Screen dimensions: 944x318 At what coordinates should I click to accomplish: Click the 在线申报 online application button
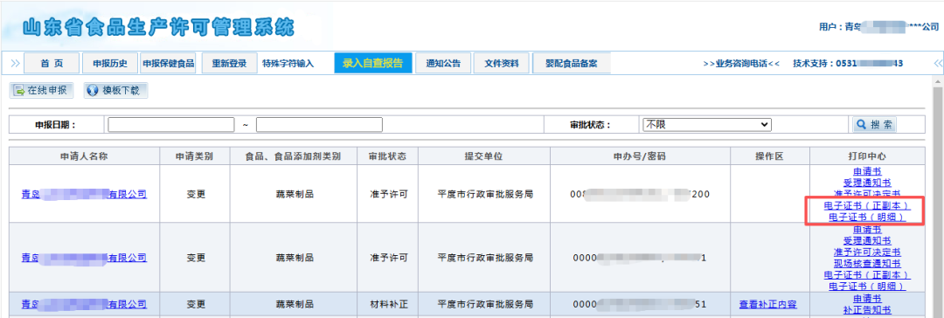[41, 91]
